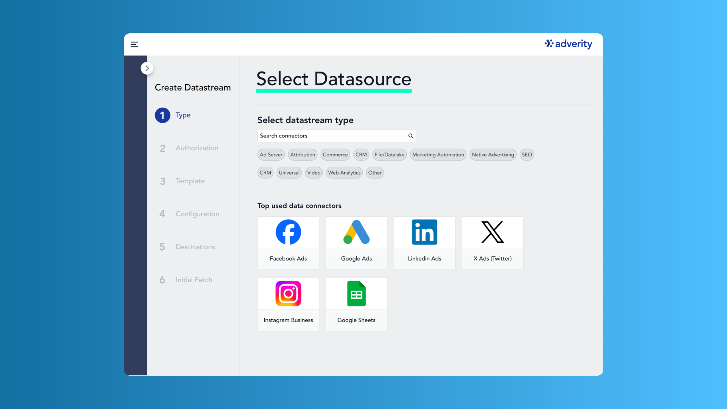Filter by Native Advertising category
The image size is (727, 409).
pyautogui.click(x=493, y=155)
